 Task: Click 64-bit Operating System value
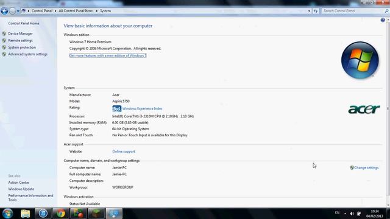pyautogui.click(x=130, y=129)
